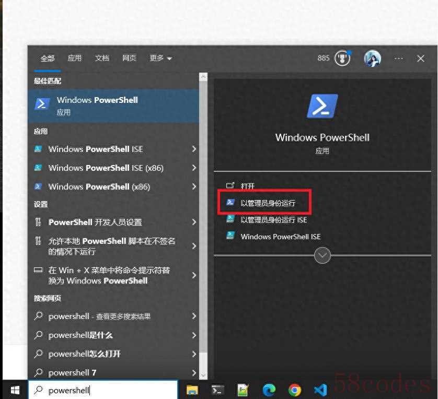Image resolution: width=438 pixels, height=399 pixels.
Task: Click the PowerShell ISE (x86) result icon
Action: coord(38,168)
